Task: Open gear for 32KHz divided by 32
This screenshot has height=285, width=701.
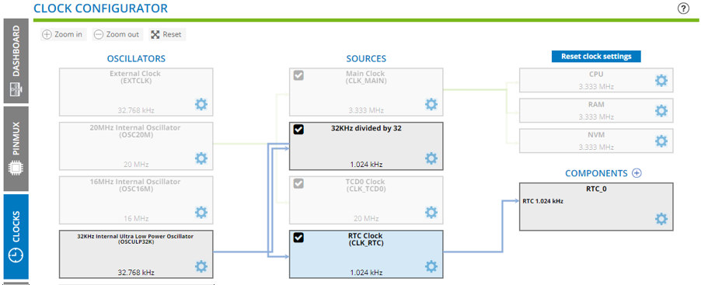Action: 431,158
